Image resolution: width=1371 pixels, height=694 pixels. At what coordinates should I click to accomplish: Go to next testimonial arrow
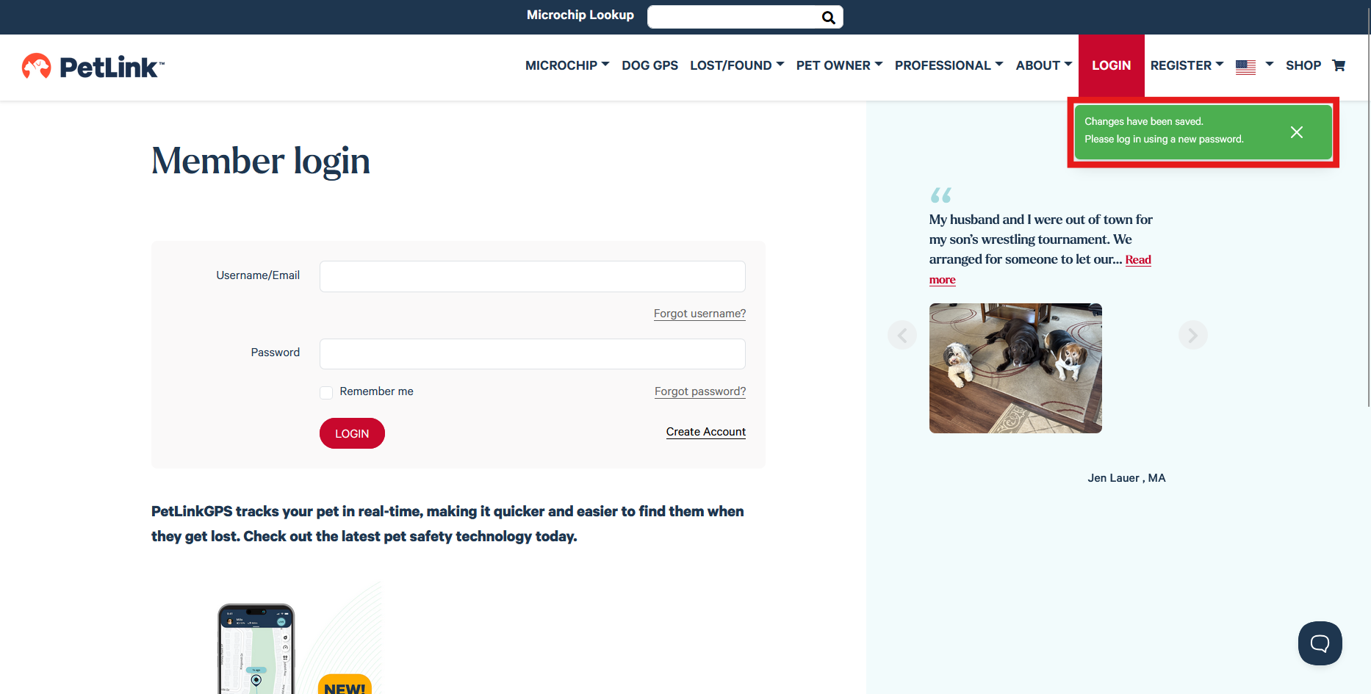(1192, 335)
